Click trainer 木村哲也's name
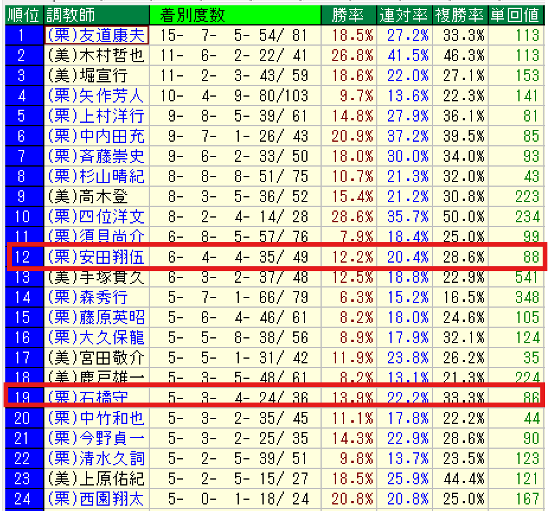Image resolution: width=548 pixels, height=511 pixels. coord(96,56)
